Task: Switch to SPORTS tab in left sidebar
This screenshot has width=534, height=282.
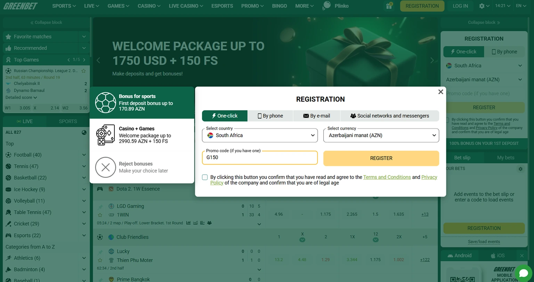Action: [x=68, y=121]
